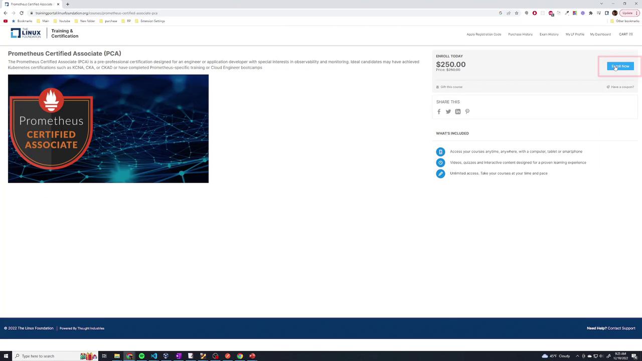Open the Windows notification center
Screen dimensions: 642x361
pos(634,356)
